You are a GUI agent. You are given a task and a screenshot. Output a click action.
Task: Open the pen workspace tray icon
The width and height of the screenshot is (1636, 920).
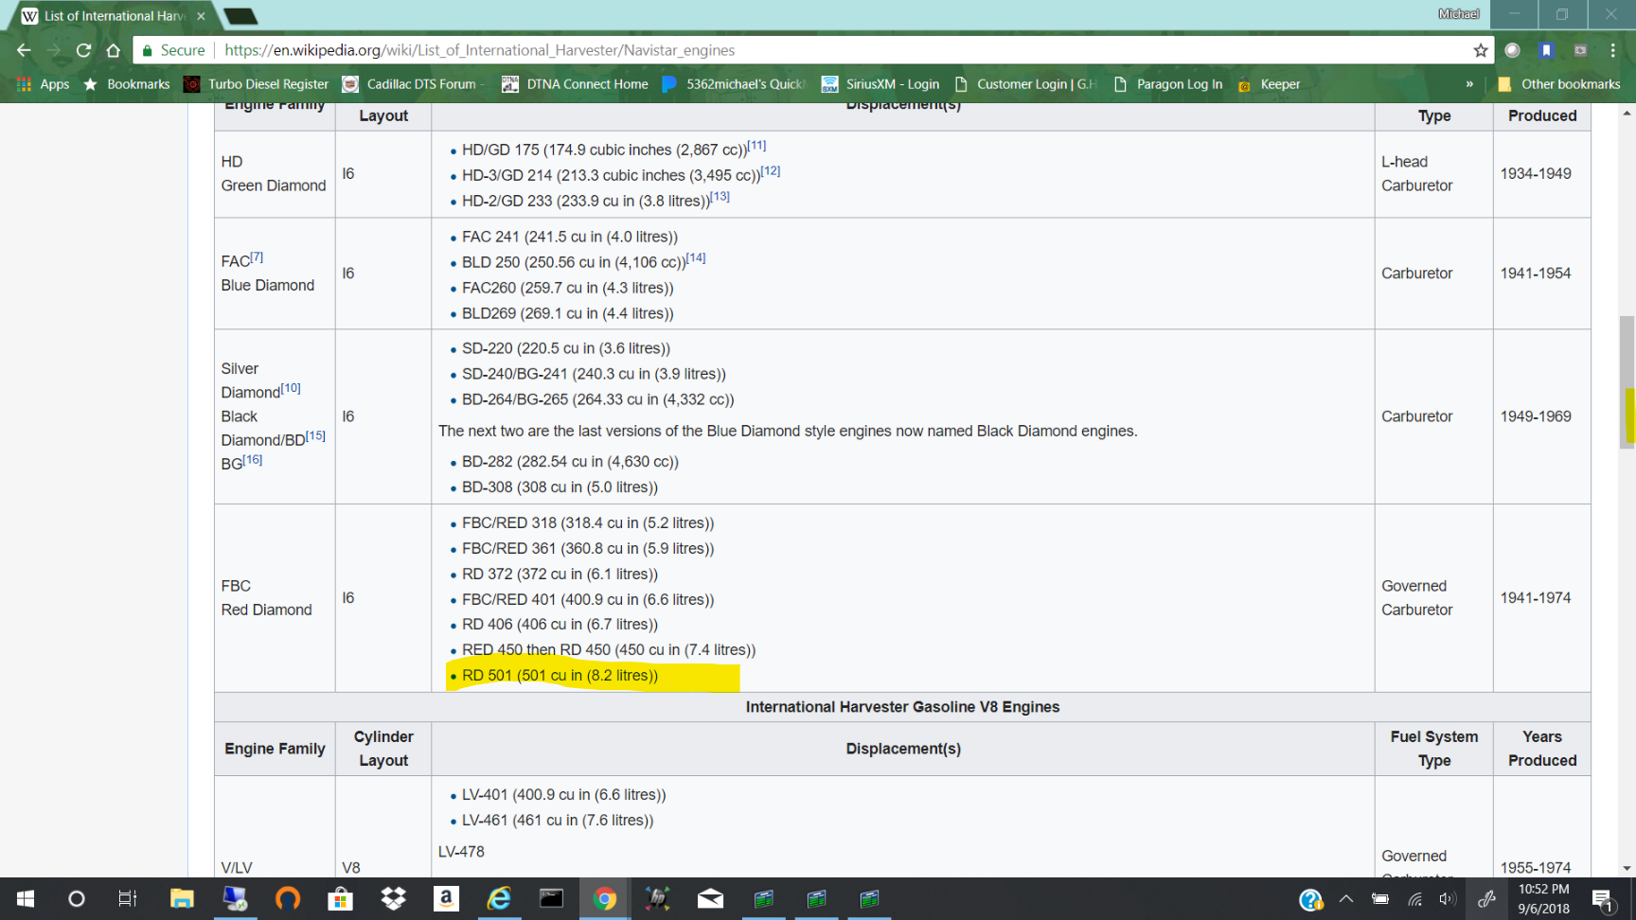(1487, 899)
